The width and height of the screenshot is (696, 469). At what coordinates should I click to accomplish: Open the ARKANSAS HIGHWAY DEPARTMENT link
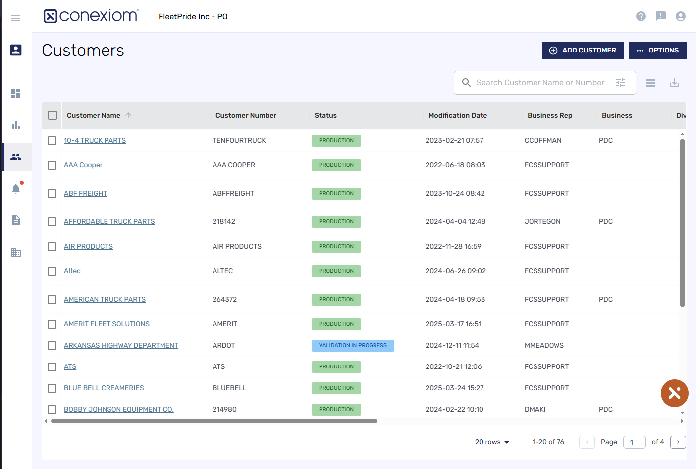point(121,346)
